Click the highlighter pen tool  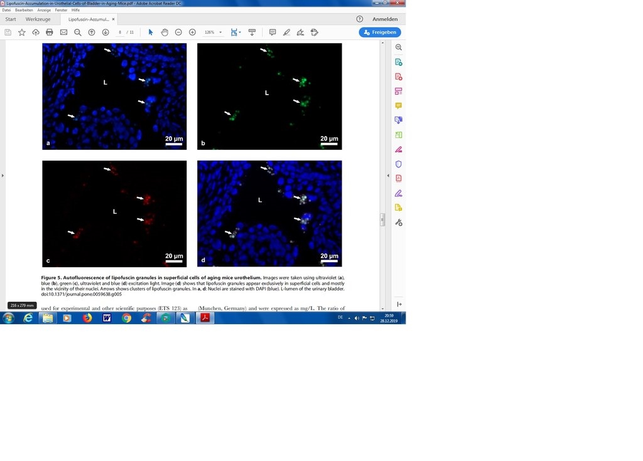pyautogui.click(x=286, y=32)
